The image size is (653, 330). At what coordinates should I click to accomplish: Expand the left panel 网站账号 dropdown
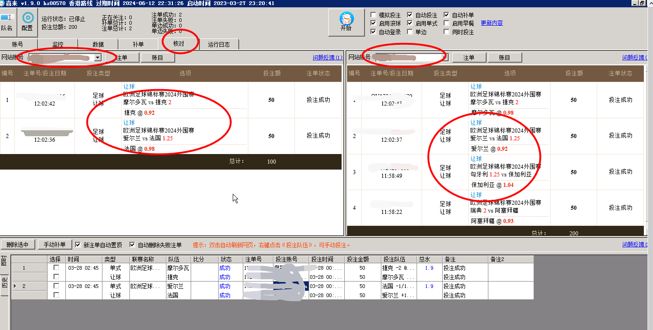pos(98,58)
